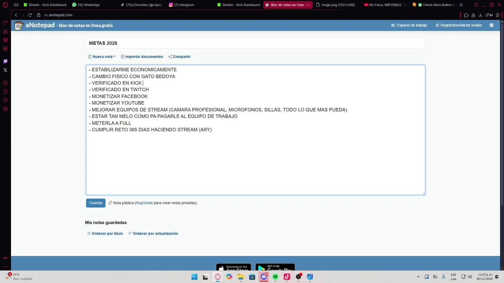This screenshot has height=283, width=504.
Task: Show hidden system tray icons
Action: [x=418, y=277]
